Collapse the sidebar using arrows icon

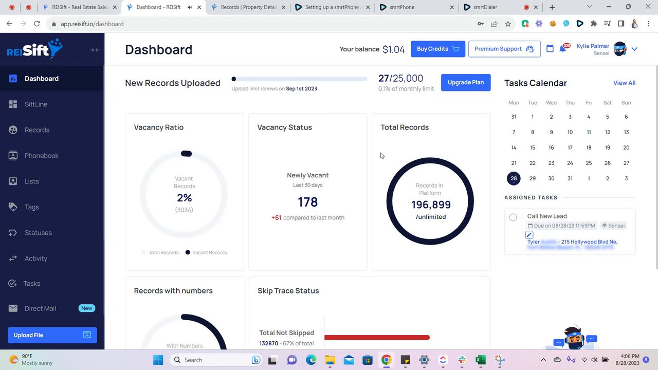pyautogui.click(x=95, y=50)
